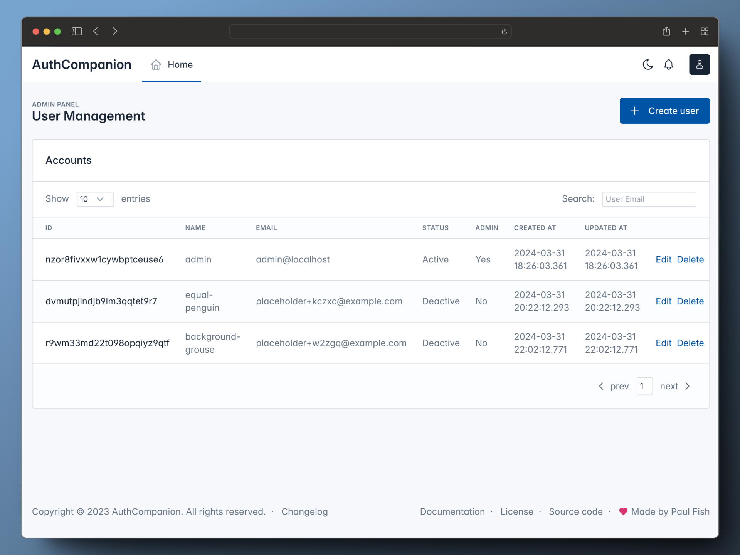740x555 pixels.
Task: Click the browser share icon
Action: 666,31
